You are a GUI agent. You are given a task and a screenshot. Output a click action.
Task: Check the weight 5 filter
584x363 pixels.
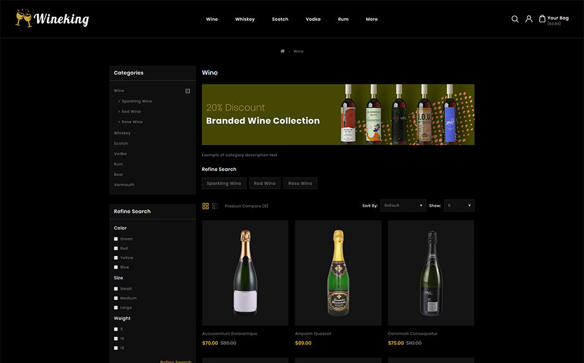(x=116, y=330)
